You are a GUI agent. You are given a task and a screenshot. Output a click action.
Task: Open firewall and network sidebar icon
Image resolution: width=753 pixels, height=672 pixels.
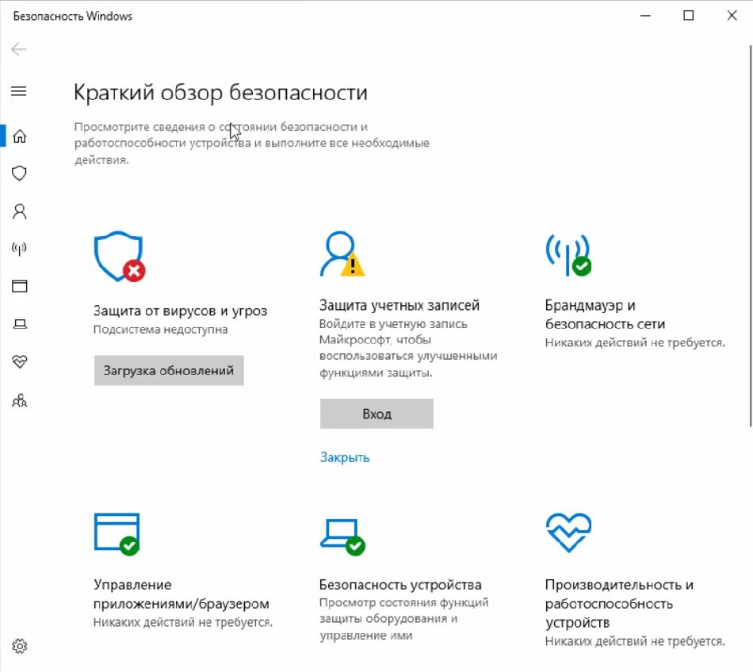[19, 248]
